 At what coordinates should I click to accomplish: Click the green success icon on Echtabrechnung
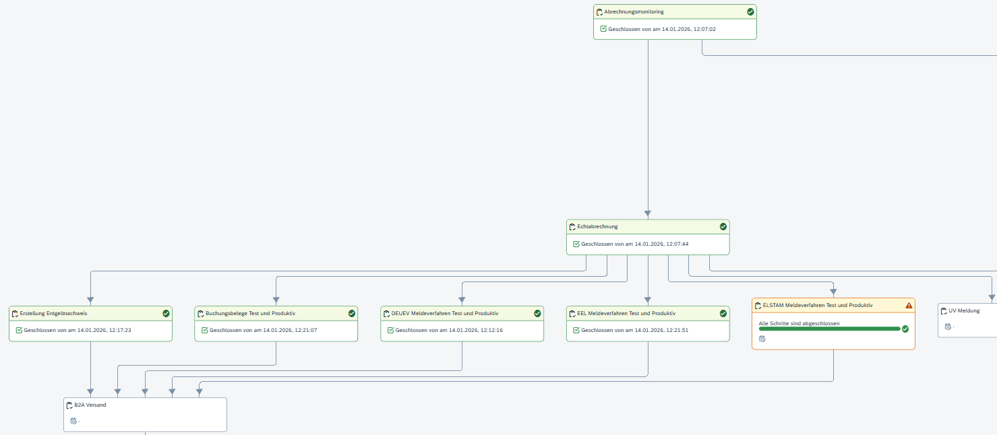(x=723, y=227)
